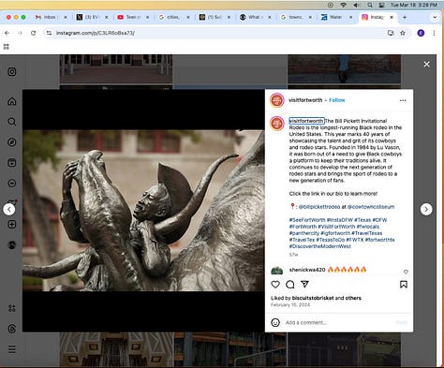The width and height of the screenshot is (444, 368).
Task: Open the three-dot options for the post
Action: click(403, 100)
